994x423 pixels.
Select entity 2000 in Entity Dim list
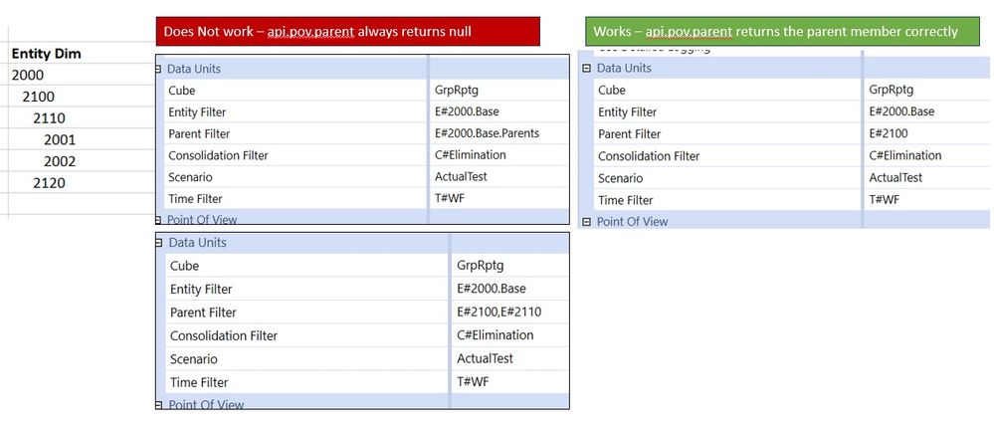click(28, 75)
